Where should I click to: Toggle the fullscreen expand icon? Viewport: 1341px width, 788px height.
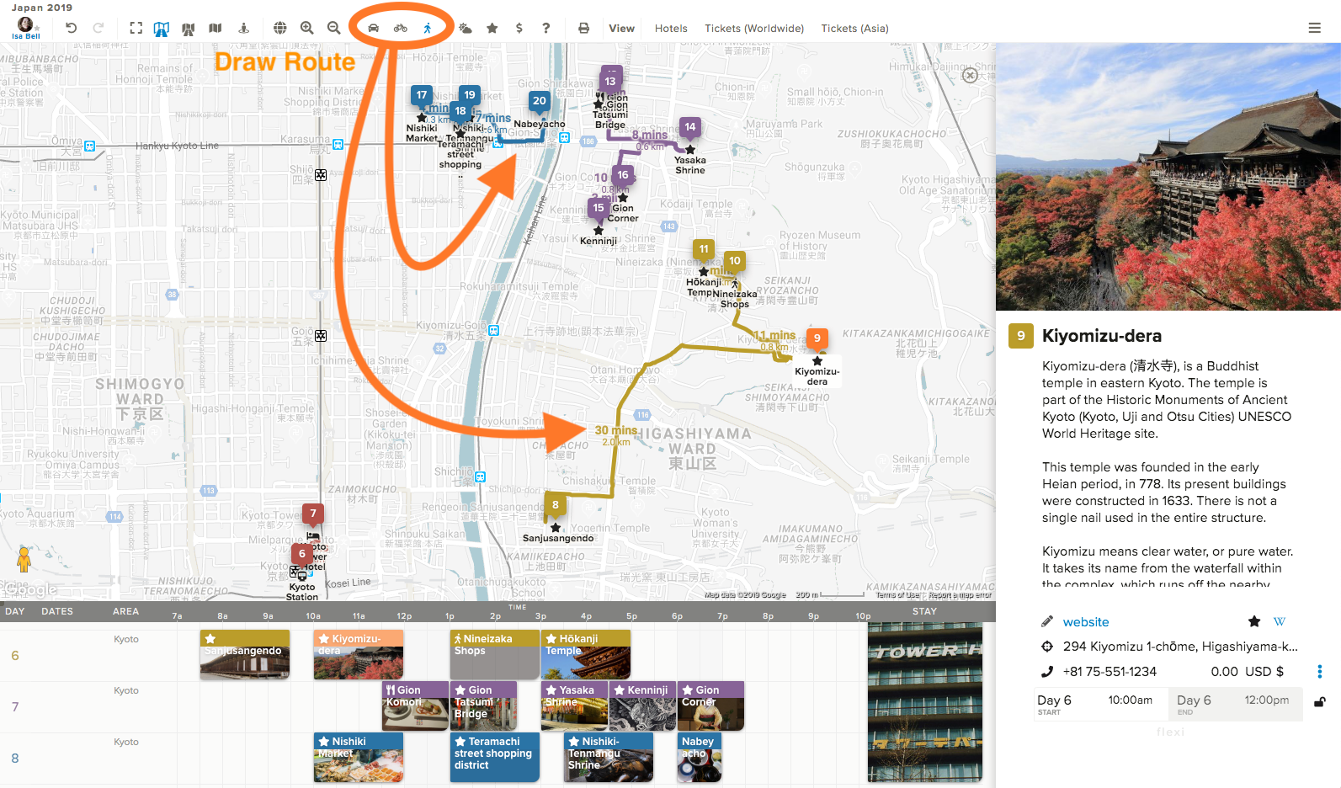click(x=136, y=28)
